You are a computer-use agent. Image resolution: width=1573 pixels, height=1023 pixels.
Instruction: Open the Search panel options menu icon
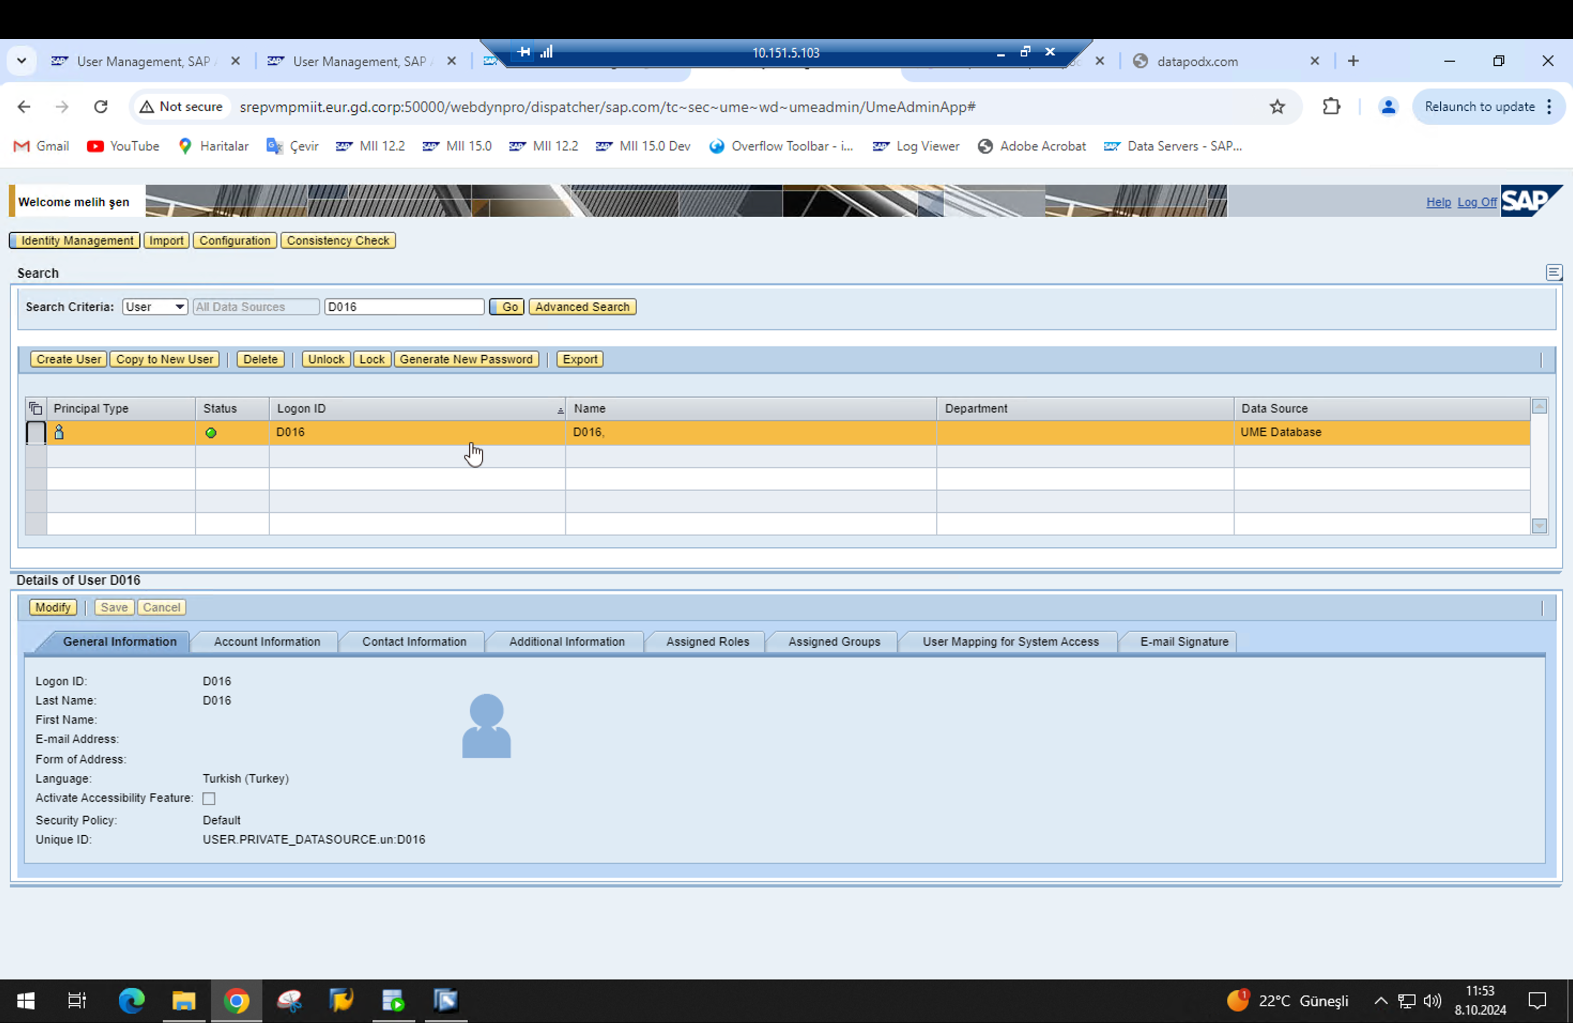1553,272
